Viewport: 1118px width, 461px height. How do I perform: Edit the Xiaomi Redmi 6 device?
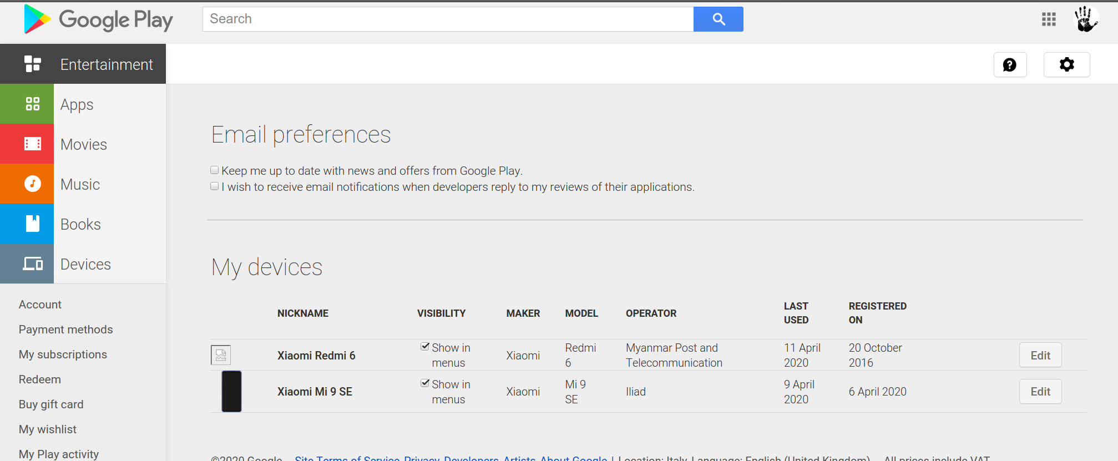point(1040,355)
